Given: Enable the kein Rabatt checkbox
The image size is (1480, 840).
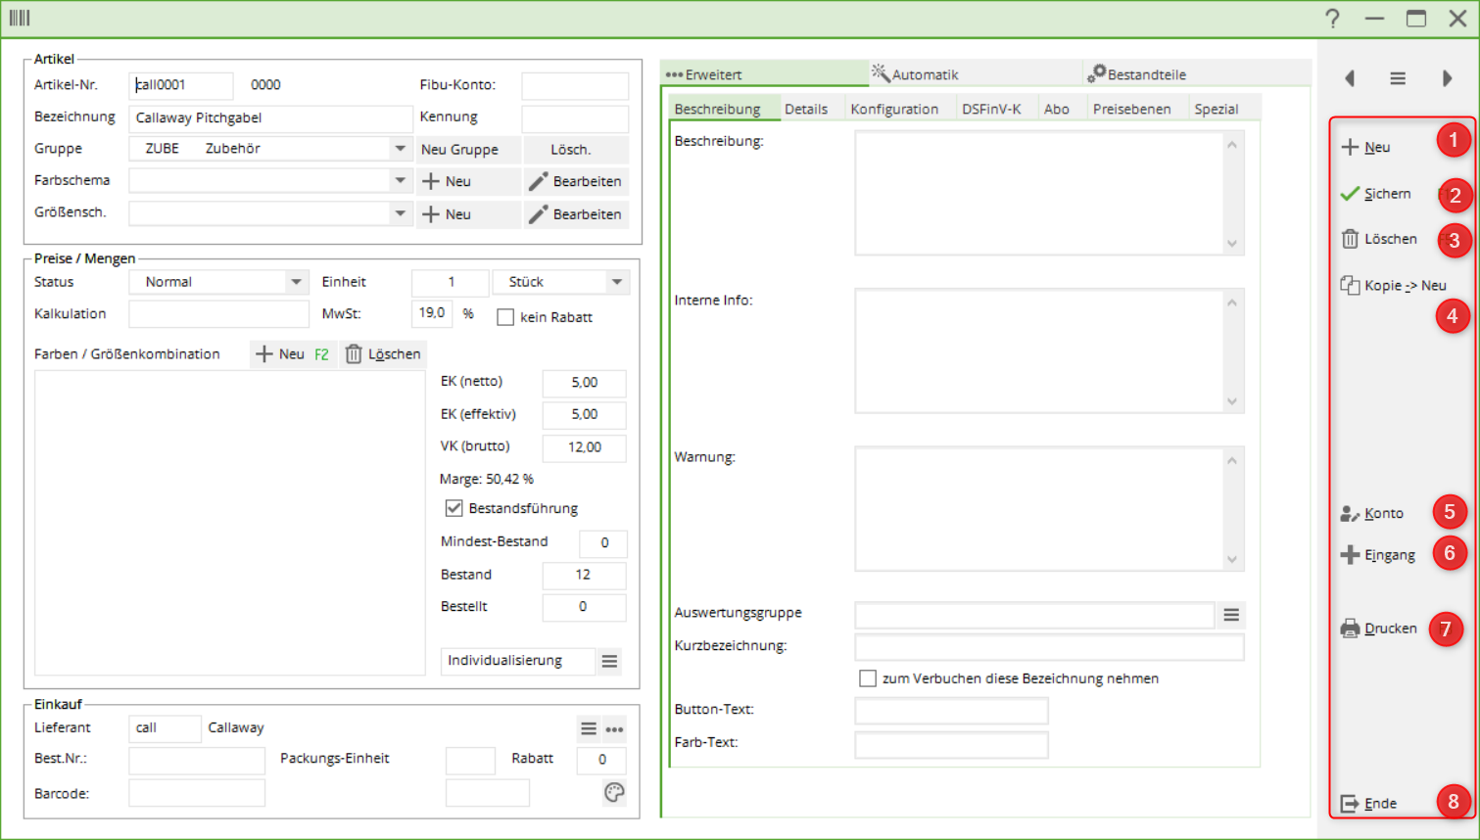Looking at the screenshot, I should coord(505,317).
